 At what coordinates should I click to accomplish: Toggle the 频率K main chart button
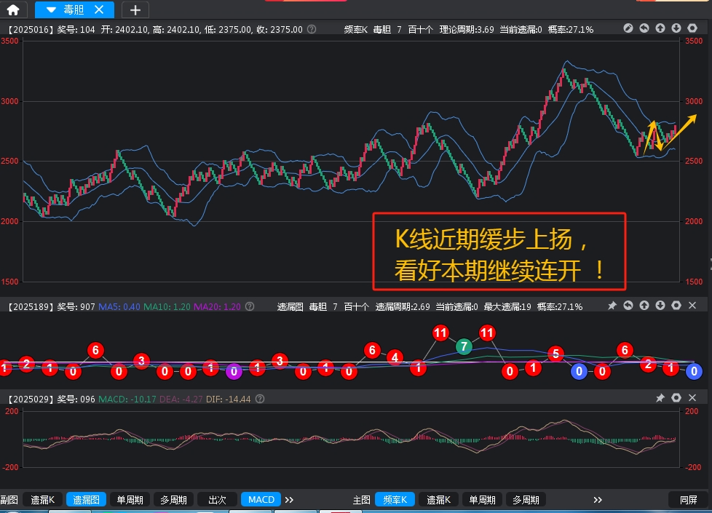[395, 500]
